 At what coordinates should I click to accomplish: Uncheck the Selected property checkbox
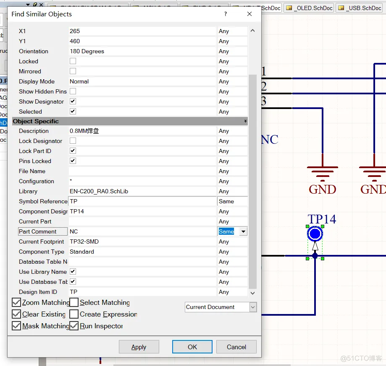(73, 111)
